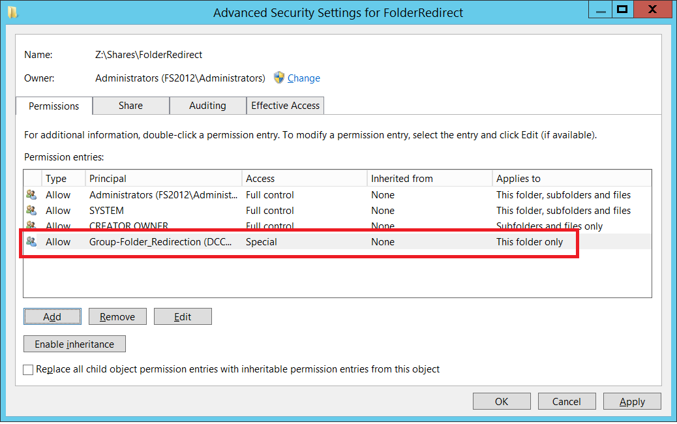The image size is (677, 424).
Task: Select the Group-Folder_Redirection entry user icon
Action: [x=31, y=241]
